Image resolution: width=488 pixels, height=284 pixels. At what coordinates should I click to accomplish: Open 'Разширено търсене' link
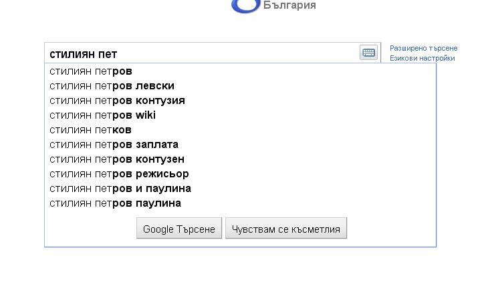coord(424,48)
